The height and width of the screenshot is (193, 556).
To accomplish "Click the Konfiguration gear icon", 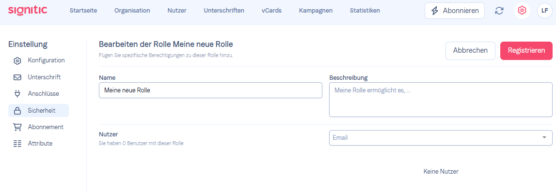I will pos(17,60).
